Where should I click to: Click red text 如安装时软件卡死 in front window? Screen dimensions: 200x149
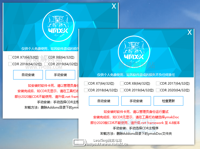click(136, 112)
